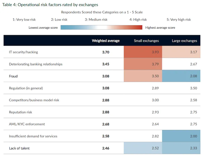Image resolution: width=203 pixels, height=156 pixels.
Task: Click the 3.79 shaded cell
Action: (143, 64)
